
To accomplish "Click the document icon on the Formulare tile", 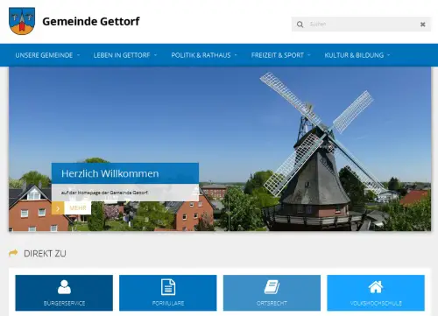I will [168, 287].
